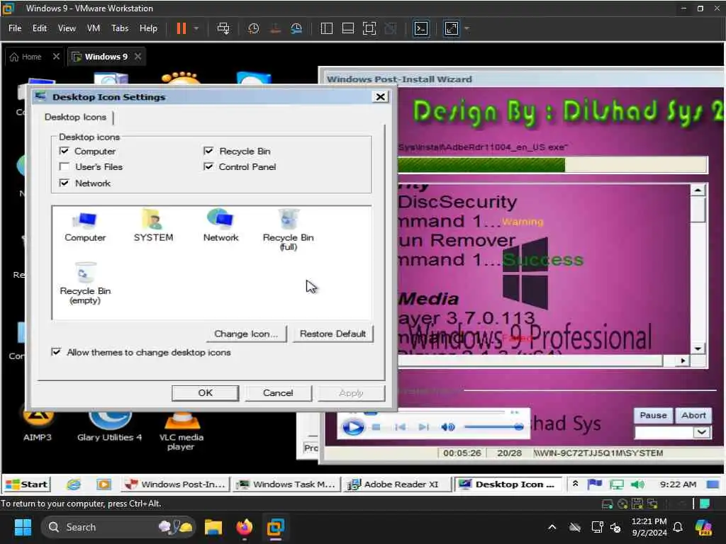Take a snapshot of this VM
This screenshot has width=726, height=544.
253,28
